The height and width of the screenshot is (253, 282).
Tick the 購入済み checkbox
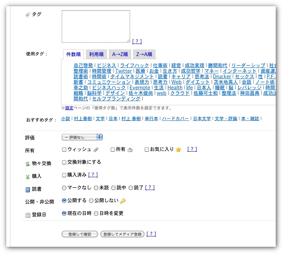coord(64,175)
